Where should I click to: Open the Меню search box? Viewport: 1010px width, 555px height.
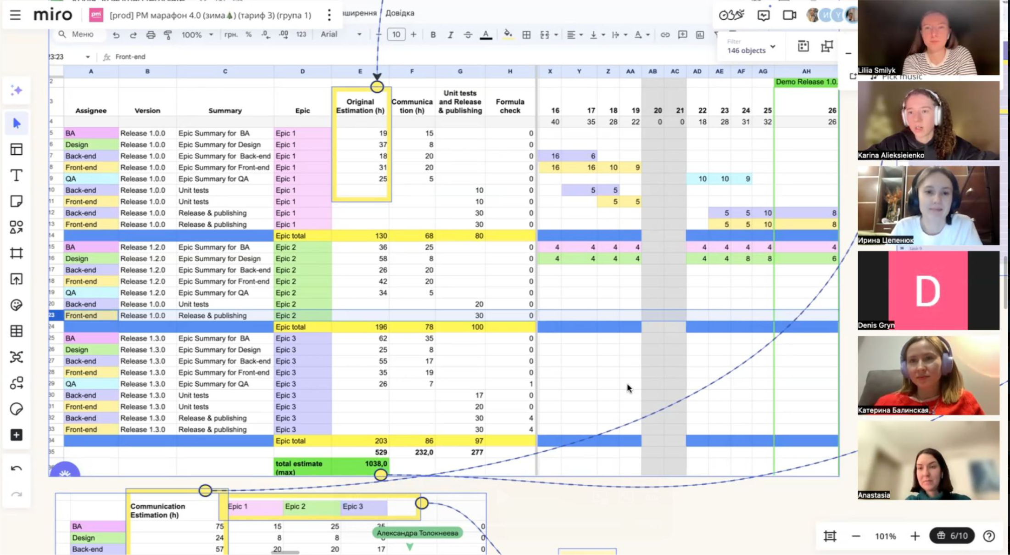click(x=78, y=34)
